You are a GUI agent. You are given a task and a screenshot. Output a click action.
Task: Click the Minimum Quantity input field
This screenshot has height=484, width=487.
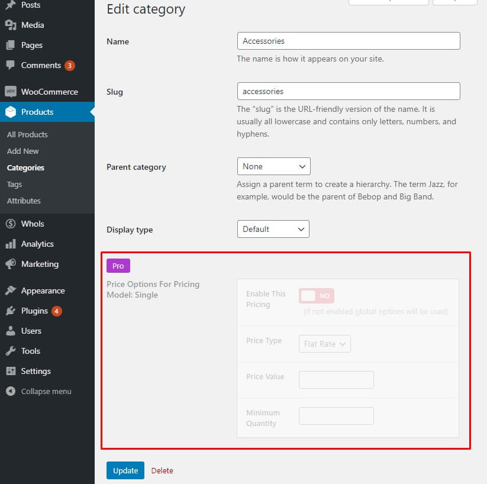click(x=336, y=416)
